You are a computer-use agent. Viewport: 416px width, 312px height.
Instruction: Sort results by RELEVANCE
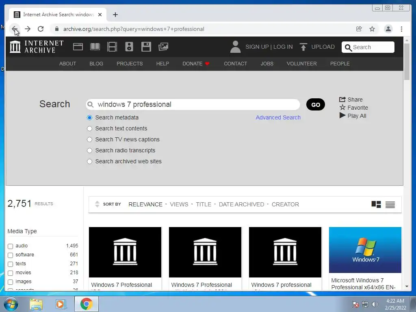pyautogui.click(x=145, y=204)
